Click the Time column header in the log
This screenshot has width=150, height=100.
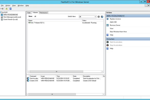64,76
